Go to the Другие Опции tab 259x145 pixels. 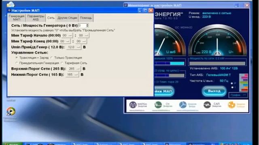[x=67, y=18]
